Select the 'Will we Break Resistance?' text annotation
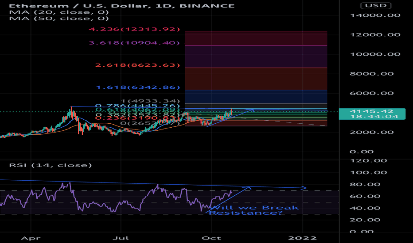Screen dimensions: 413x243 [x=253, y=210]
